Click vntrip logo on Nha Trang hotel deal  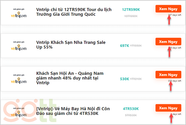coord(19,46)
